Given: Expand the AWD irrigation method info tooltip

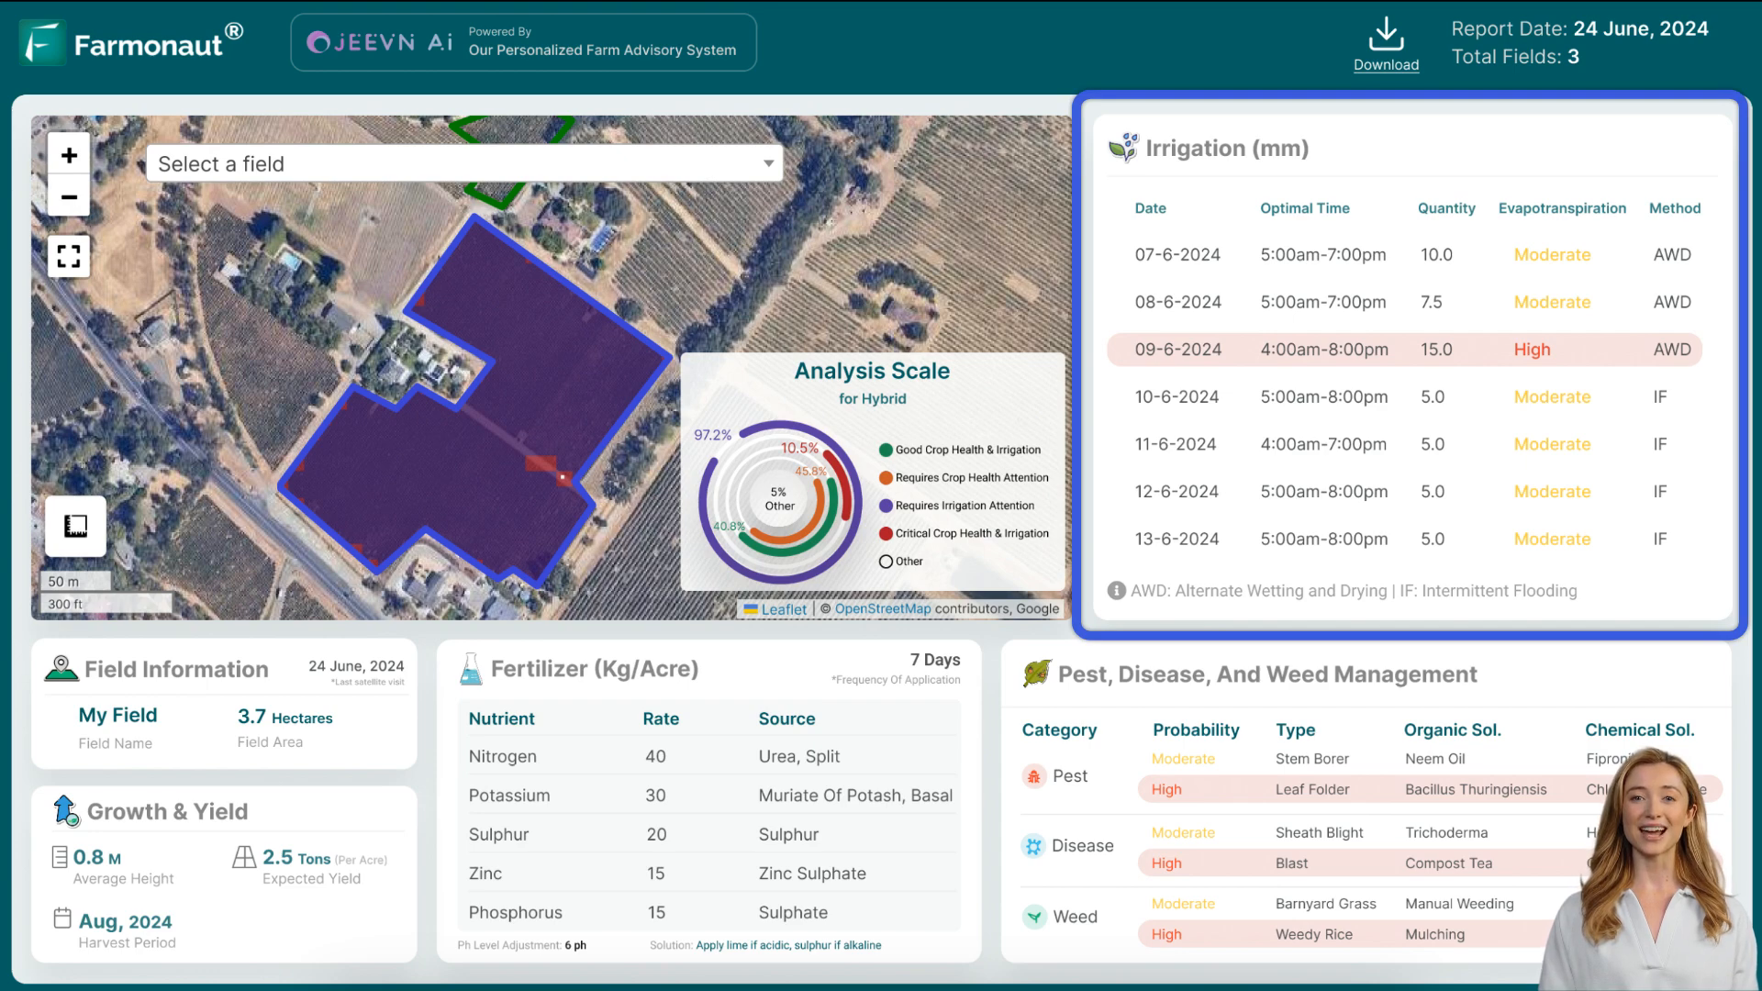Looking at the screenshot, I should [x=1115, y=589].
